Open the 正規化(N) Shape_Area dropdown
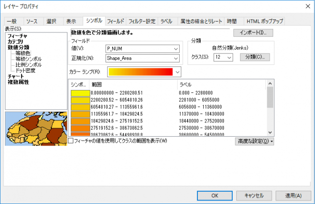Screen dimensions: 315x204 click(142, 58)
